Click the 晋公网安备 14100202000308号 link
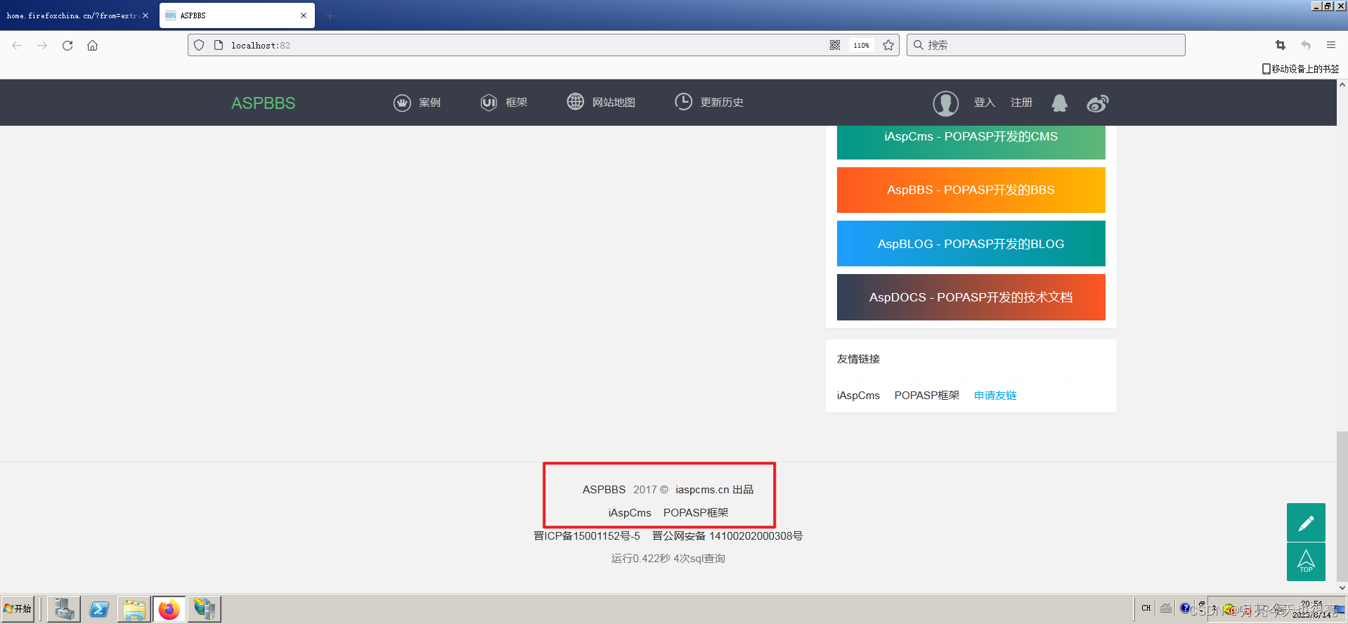 pos(727,536)
